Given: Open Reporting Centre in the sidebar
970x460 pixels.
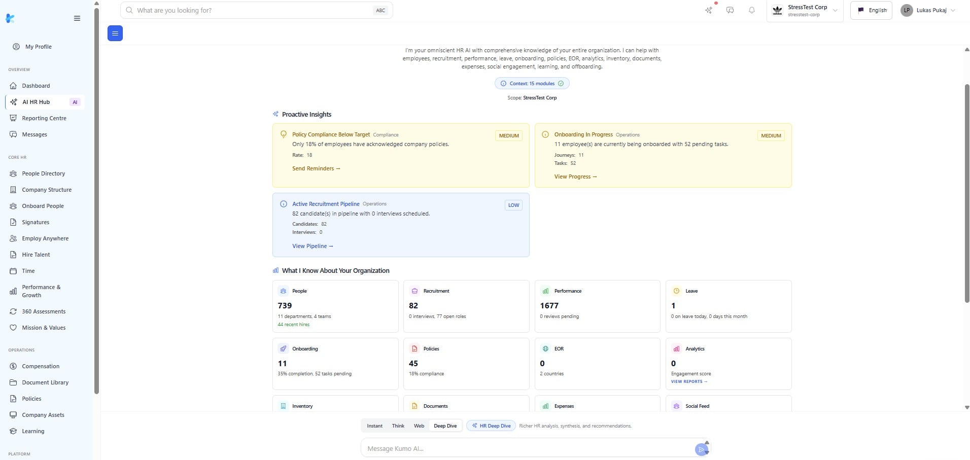Looking at the screenshot, I should point(44,118).
